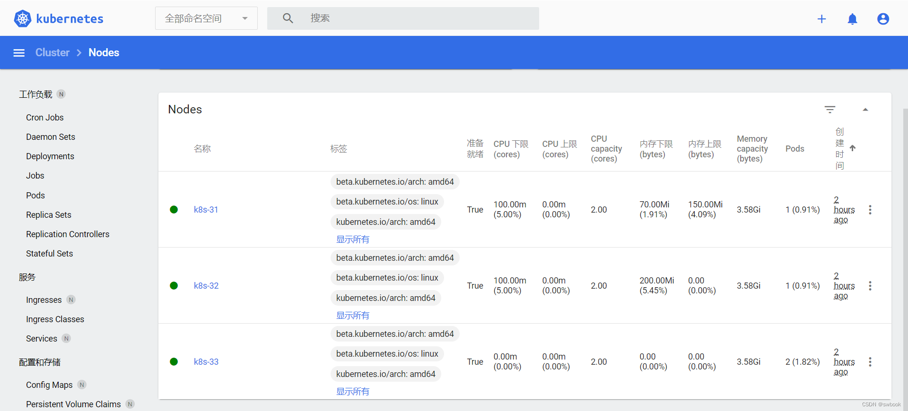Viewport: 908px width, 411px height.
Task: Select Replication Controllers in sidebar
Action: [68, 234]
